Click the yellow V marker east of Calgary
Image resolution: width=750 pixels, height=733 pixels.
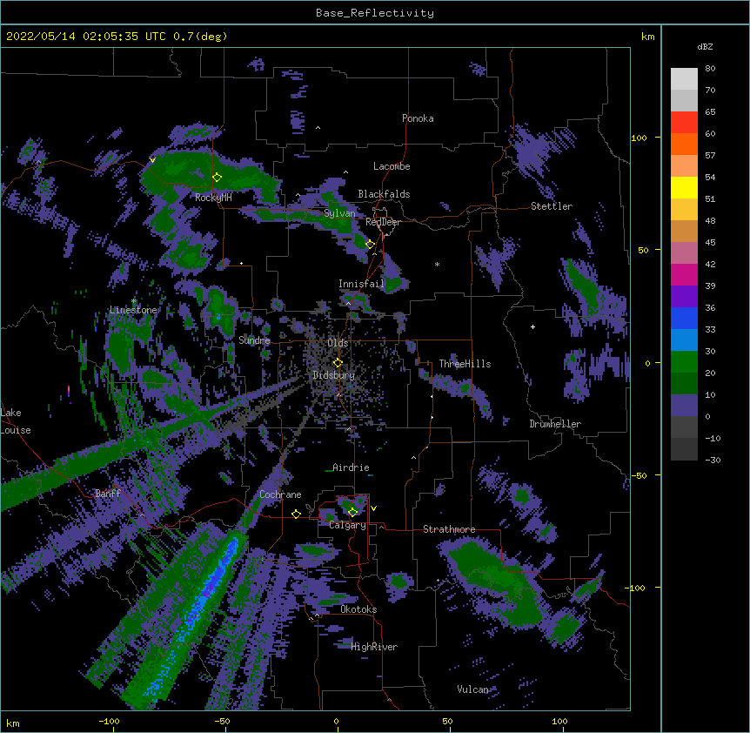(373, 508)
